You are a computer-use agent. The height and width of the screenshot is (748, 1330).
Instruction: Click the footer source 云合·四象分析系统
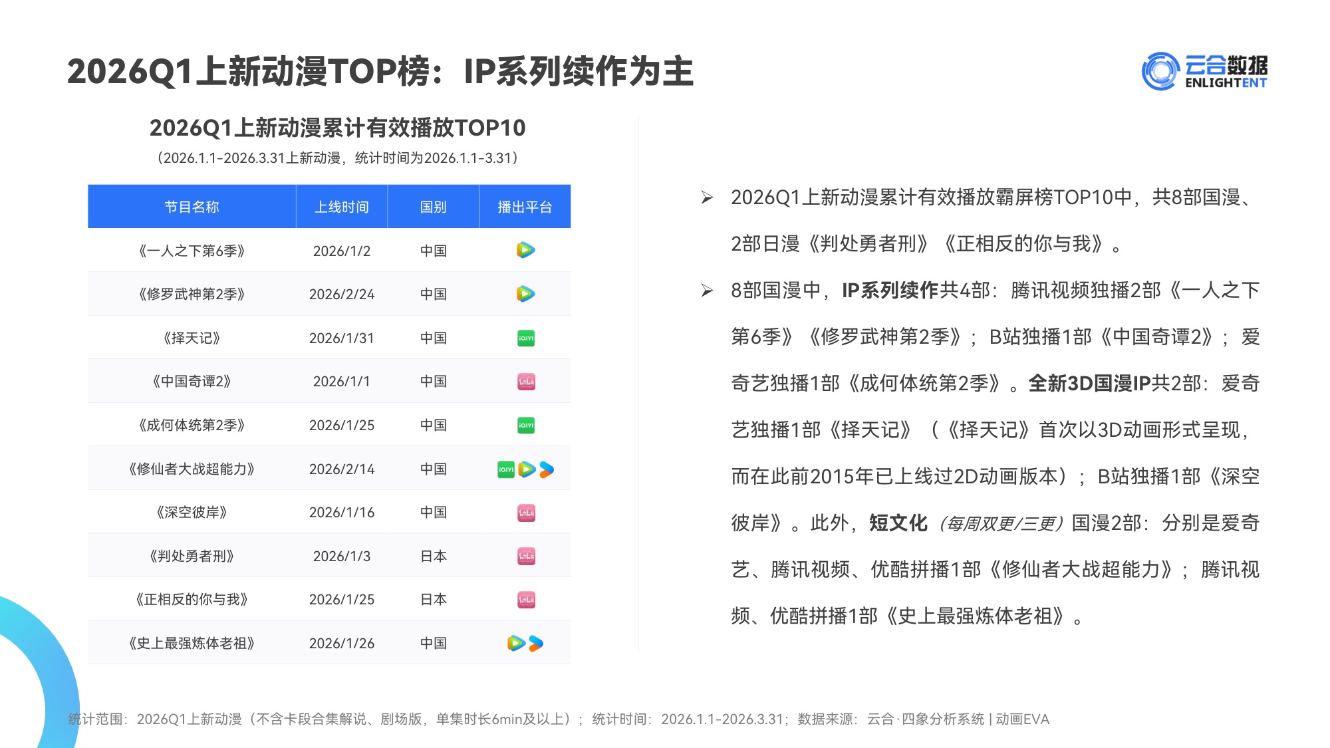(926, 719)
